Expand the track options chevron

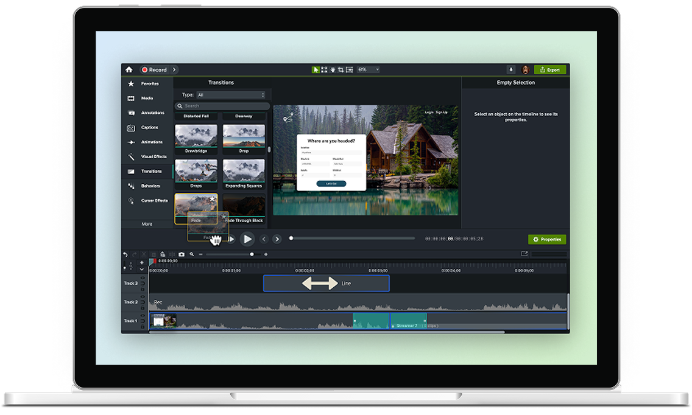[142, 269]
